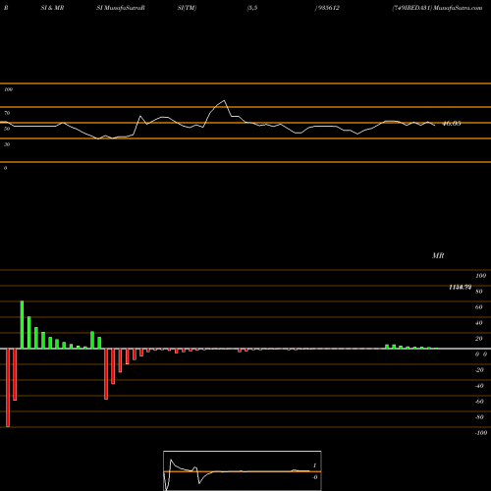
Task: Click the '-60' axis label in MR panel
Action: tap(479, 402)
